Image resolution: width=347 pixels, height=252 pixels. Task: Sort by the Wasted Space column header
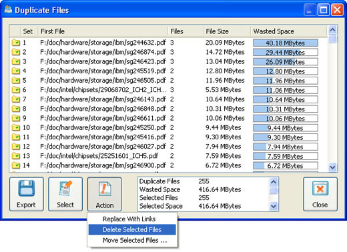[289, 31]
